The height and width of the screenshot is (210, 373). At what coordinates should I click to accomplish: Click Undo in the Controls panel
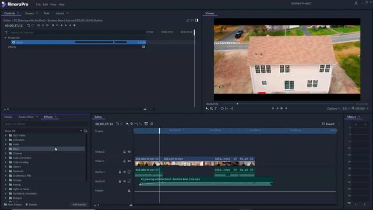(x=29, y=25)
